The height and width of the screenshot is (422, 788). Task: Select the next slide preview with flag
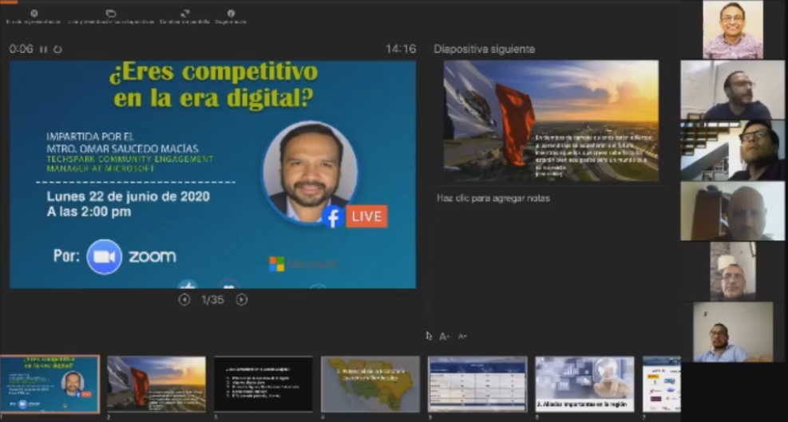pos(551,120)
